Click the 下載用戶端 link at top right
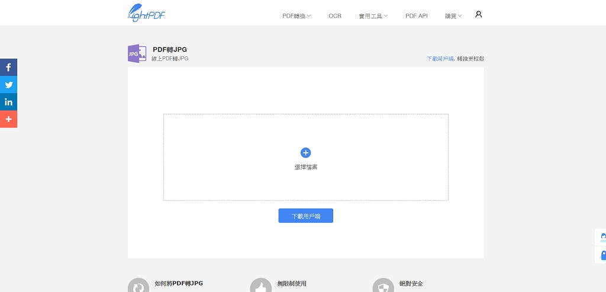This screenshot has height=292, width=606. [x=440, y=59]
